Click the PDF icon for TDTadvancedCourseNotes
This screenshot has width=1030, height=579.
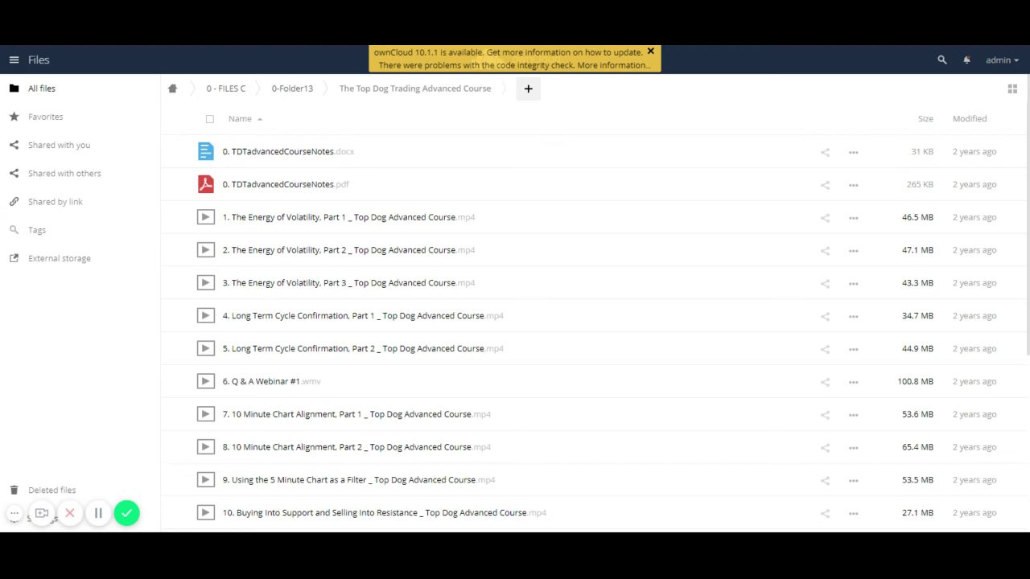[206, 184]
